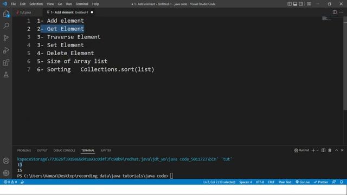Switch to the DEBUG CONSOLE panel tab
Viewport: 347px width, 195px height.
[64, 151]
